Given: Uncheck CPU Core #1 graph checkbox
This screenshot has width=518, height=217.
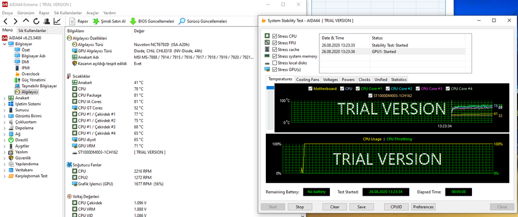Looking at the screenshot, I should [x=357, y=88].
